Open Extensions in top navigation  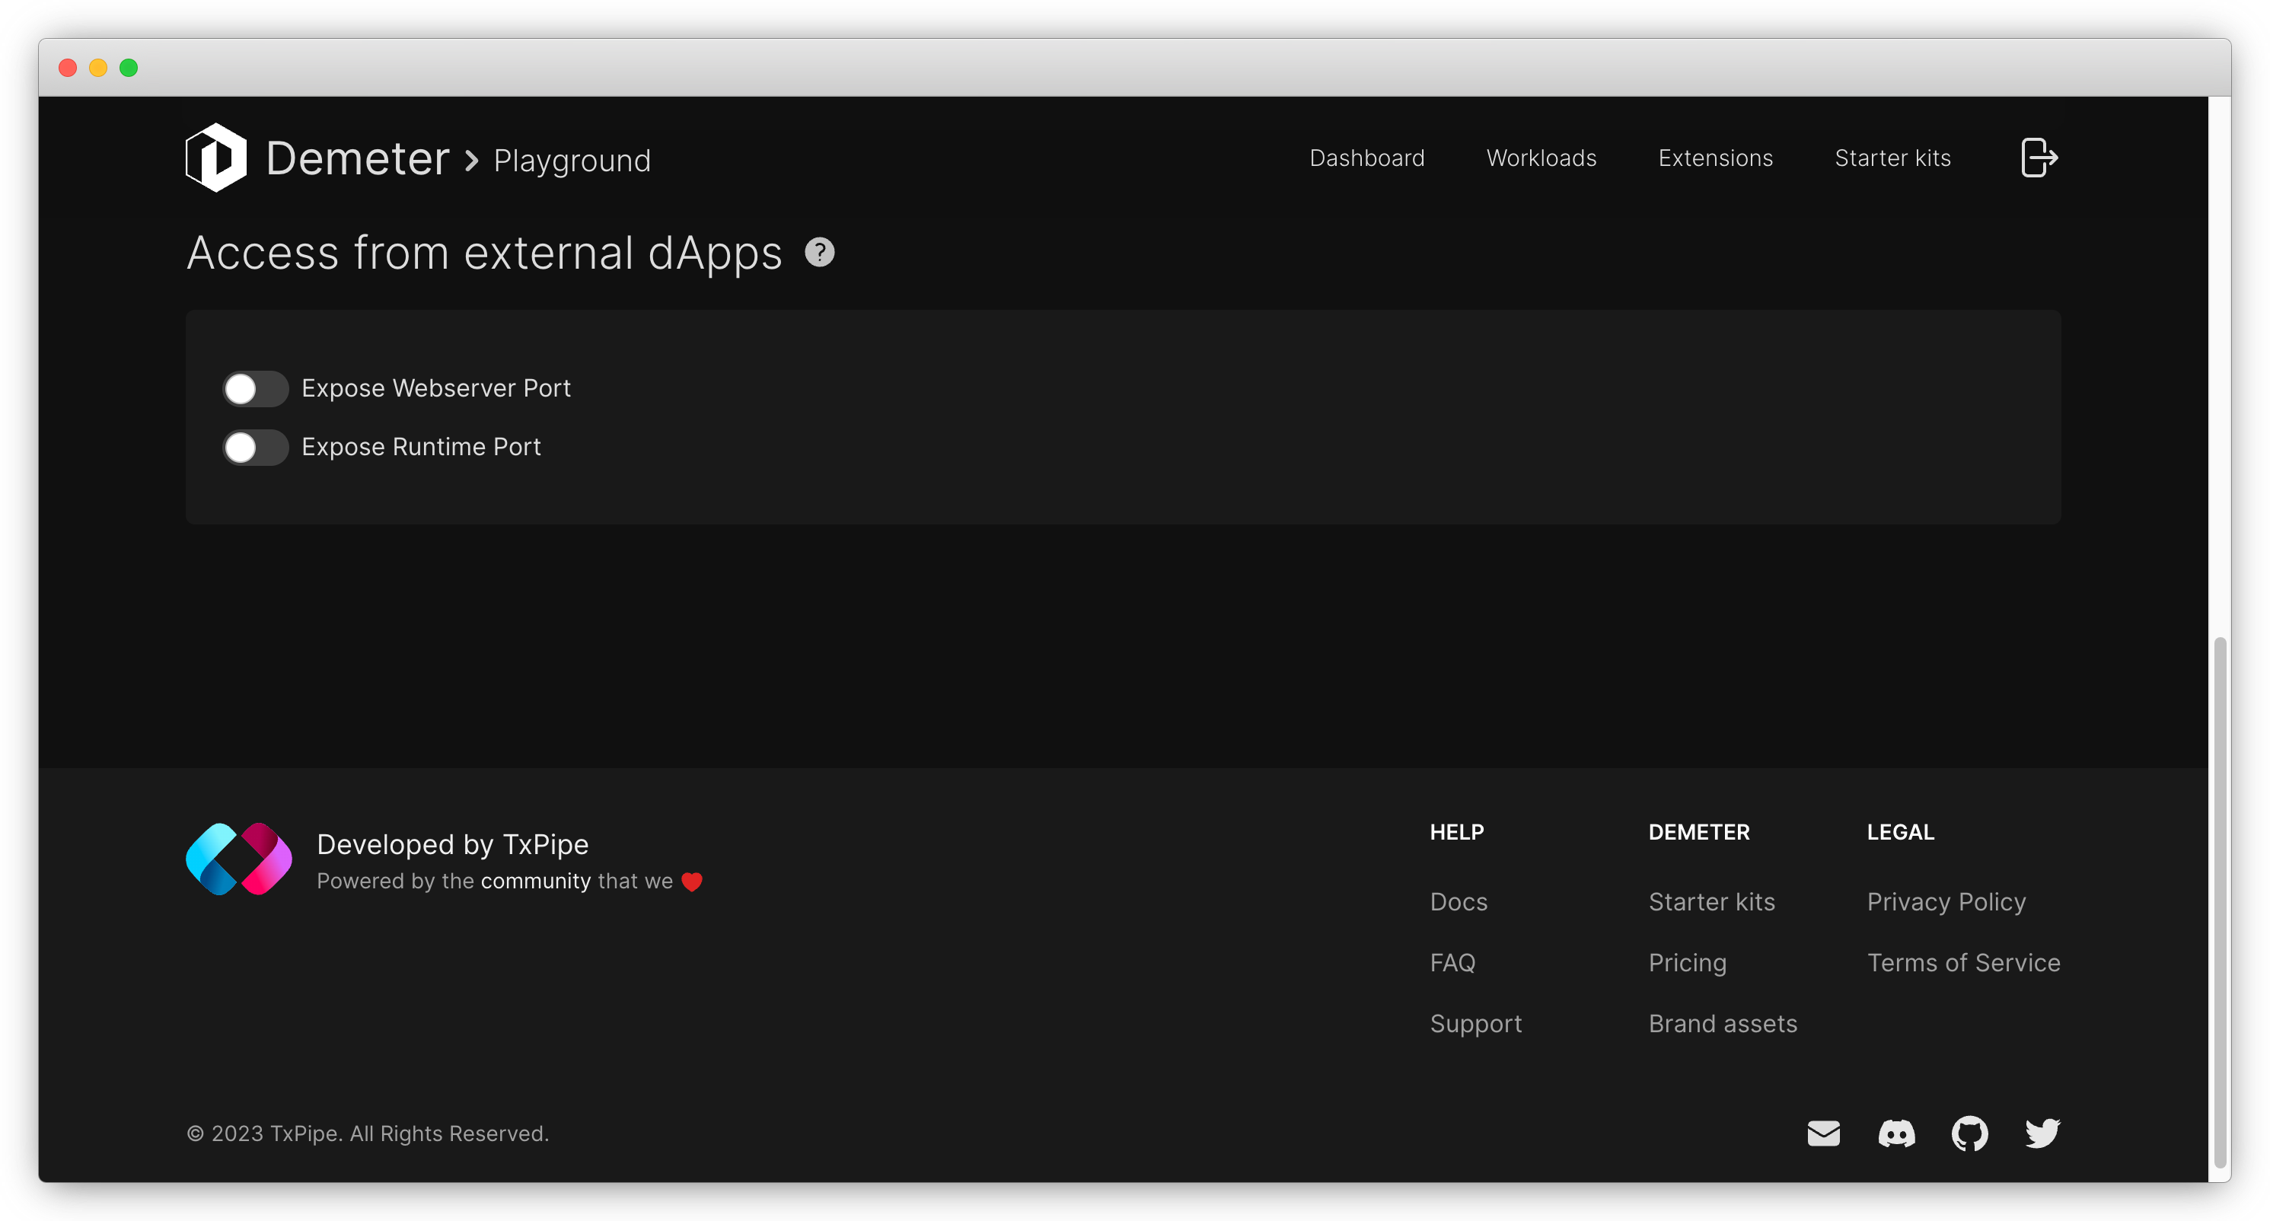tap(1716, 158)
